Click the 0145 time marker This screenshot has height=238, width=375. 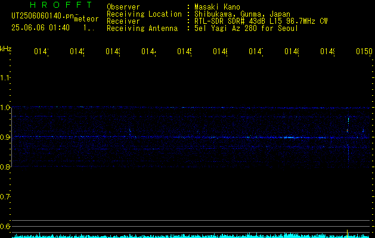[x=184, y=51]
